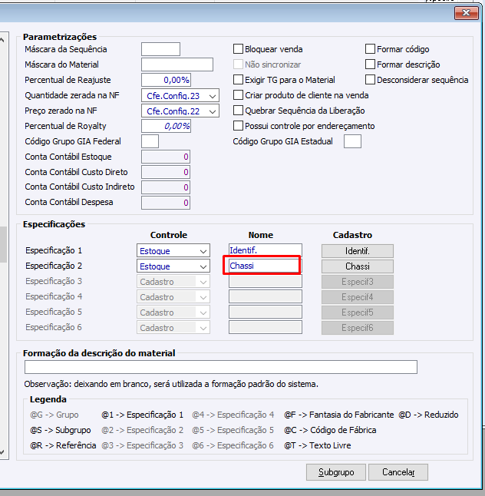485x496 pixels.
Task: Click the Código Grupo GIA Estadual box
Action: tap(352, 141)
